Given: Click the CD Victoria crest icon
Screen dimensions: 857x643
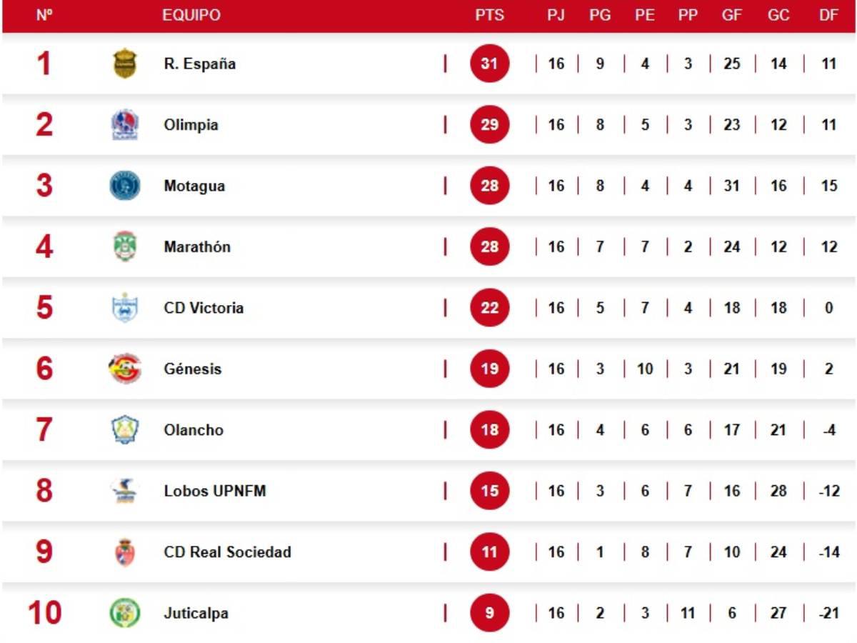Looking at the screenshot, I should tap(125, 308).
